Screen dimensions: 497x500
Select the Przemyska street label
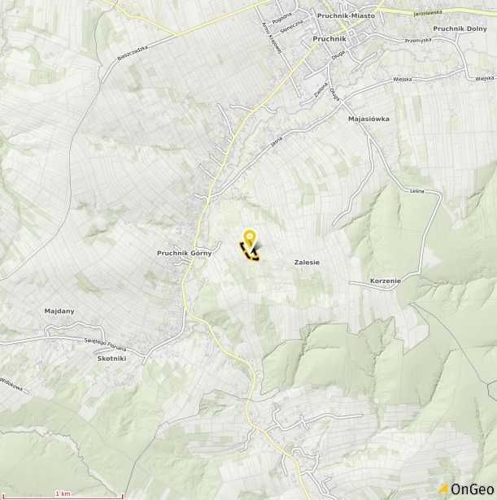click(418, 41)
